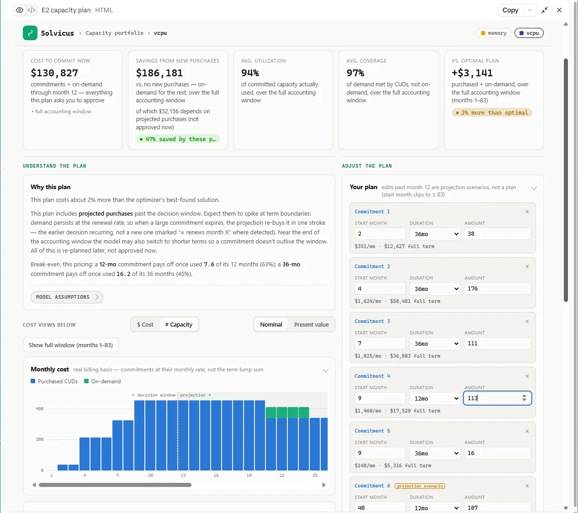Click the 47% saved badge
The height and width of the screenshot is (513, 578).
pyautogui.click(x=178, y=139)
